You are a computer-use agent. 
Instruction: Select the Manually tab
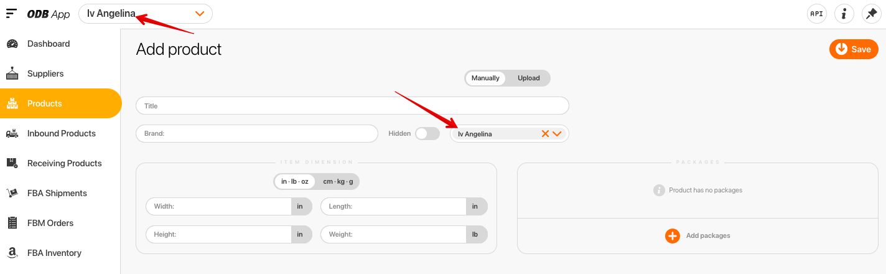click(485, 78)
